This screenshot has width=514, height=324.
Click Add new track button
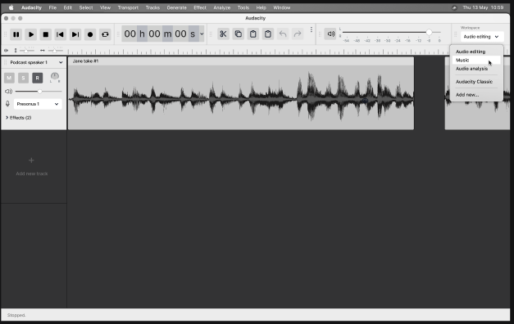32,166
